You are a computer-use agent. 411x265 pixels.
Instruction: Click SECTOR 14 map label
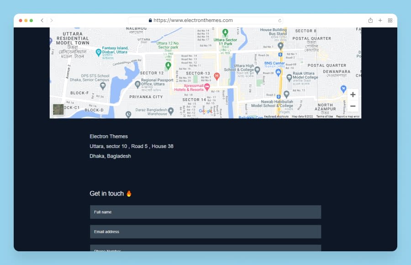click(194, 100)
